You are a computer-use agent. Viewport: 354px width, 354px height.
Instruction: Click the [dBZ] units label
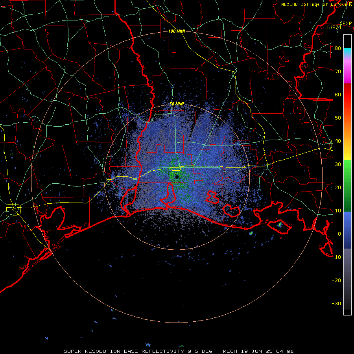[334, 28]
